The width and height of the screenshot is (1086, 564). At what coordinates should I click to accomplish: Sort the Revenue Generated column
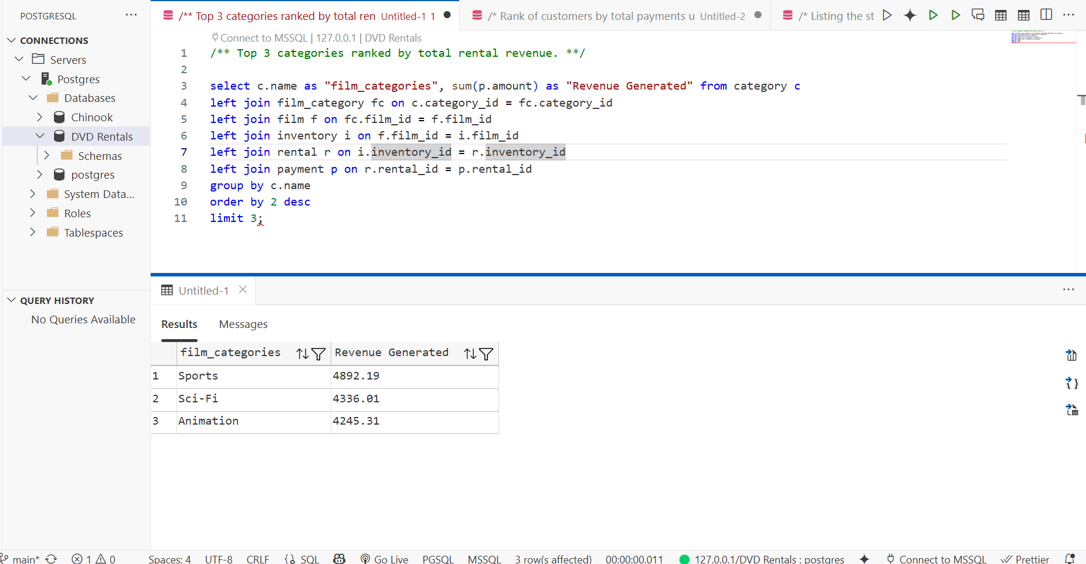coord(470,354)
